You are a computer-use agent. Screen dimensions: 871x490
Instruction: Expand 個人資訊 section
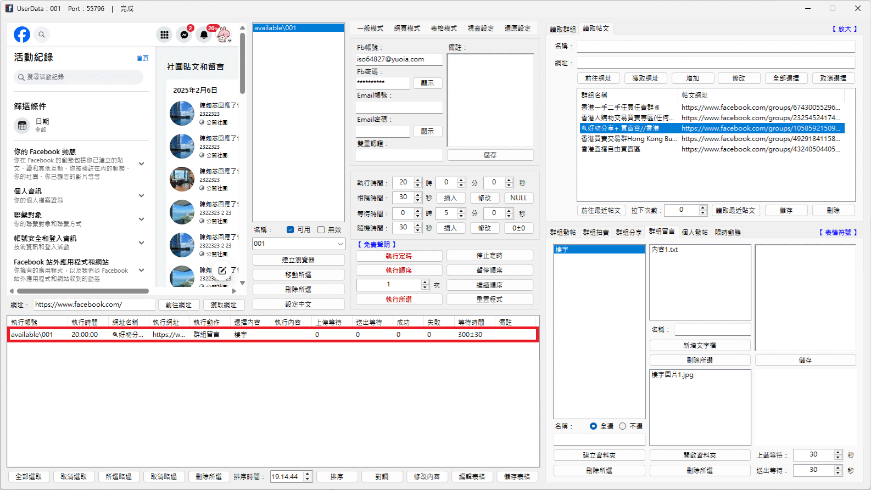tap(142, 195)
